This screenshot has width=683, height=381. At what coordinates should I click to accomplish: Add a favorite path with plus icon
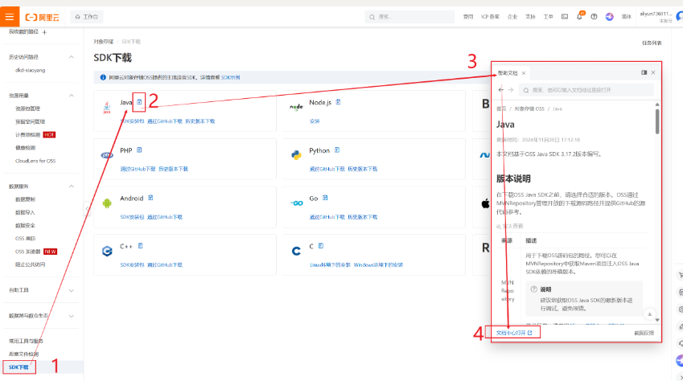pyautogui.click(x=44, y=32)
